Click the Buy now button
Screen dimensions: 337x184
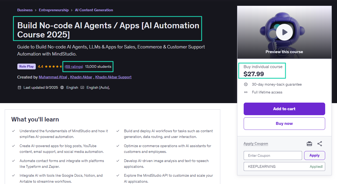(284, 123)
